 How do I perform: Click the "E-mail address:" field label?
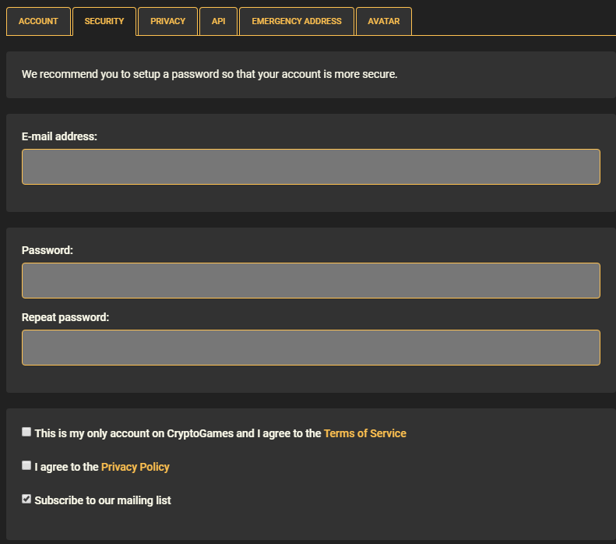click(59, 136)
